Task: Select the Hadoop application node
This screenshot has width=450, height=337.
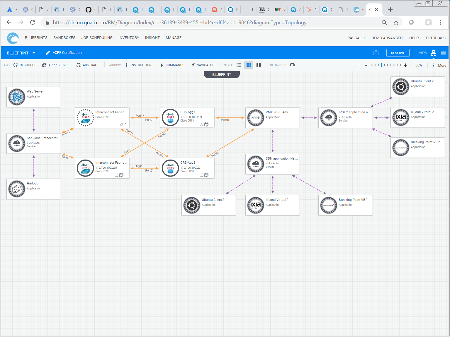Action: point(34,189)
